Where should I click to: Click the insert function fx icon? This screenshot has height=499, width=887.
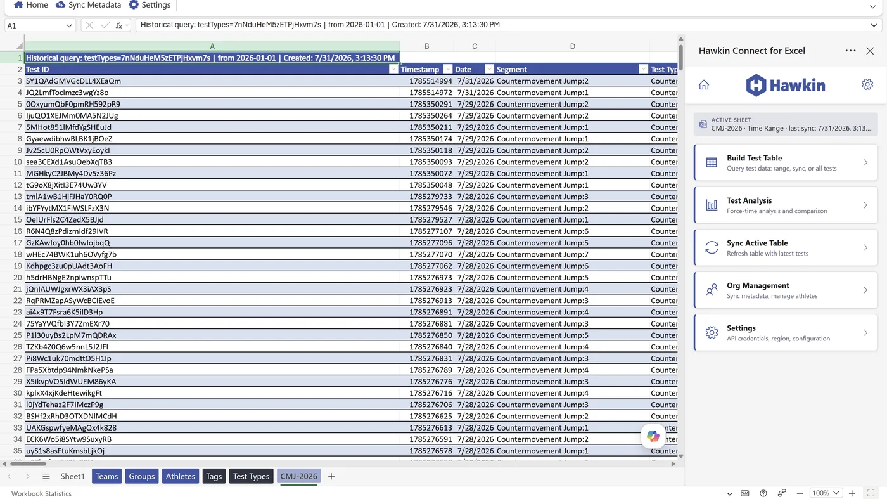(119, 25)
